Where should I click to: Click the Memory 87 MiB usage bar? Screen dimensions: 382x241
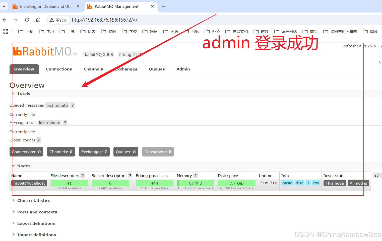coord(196,183)
